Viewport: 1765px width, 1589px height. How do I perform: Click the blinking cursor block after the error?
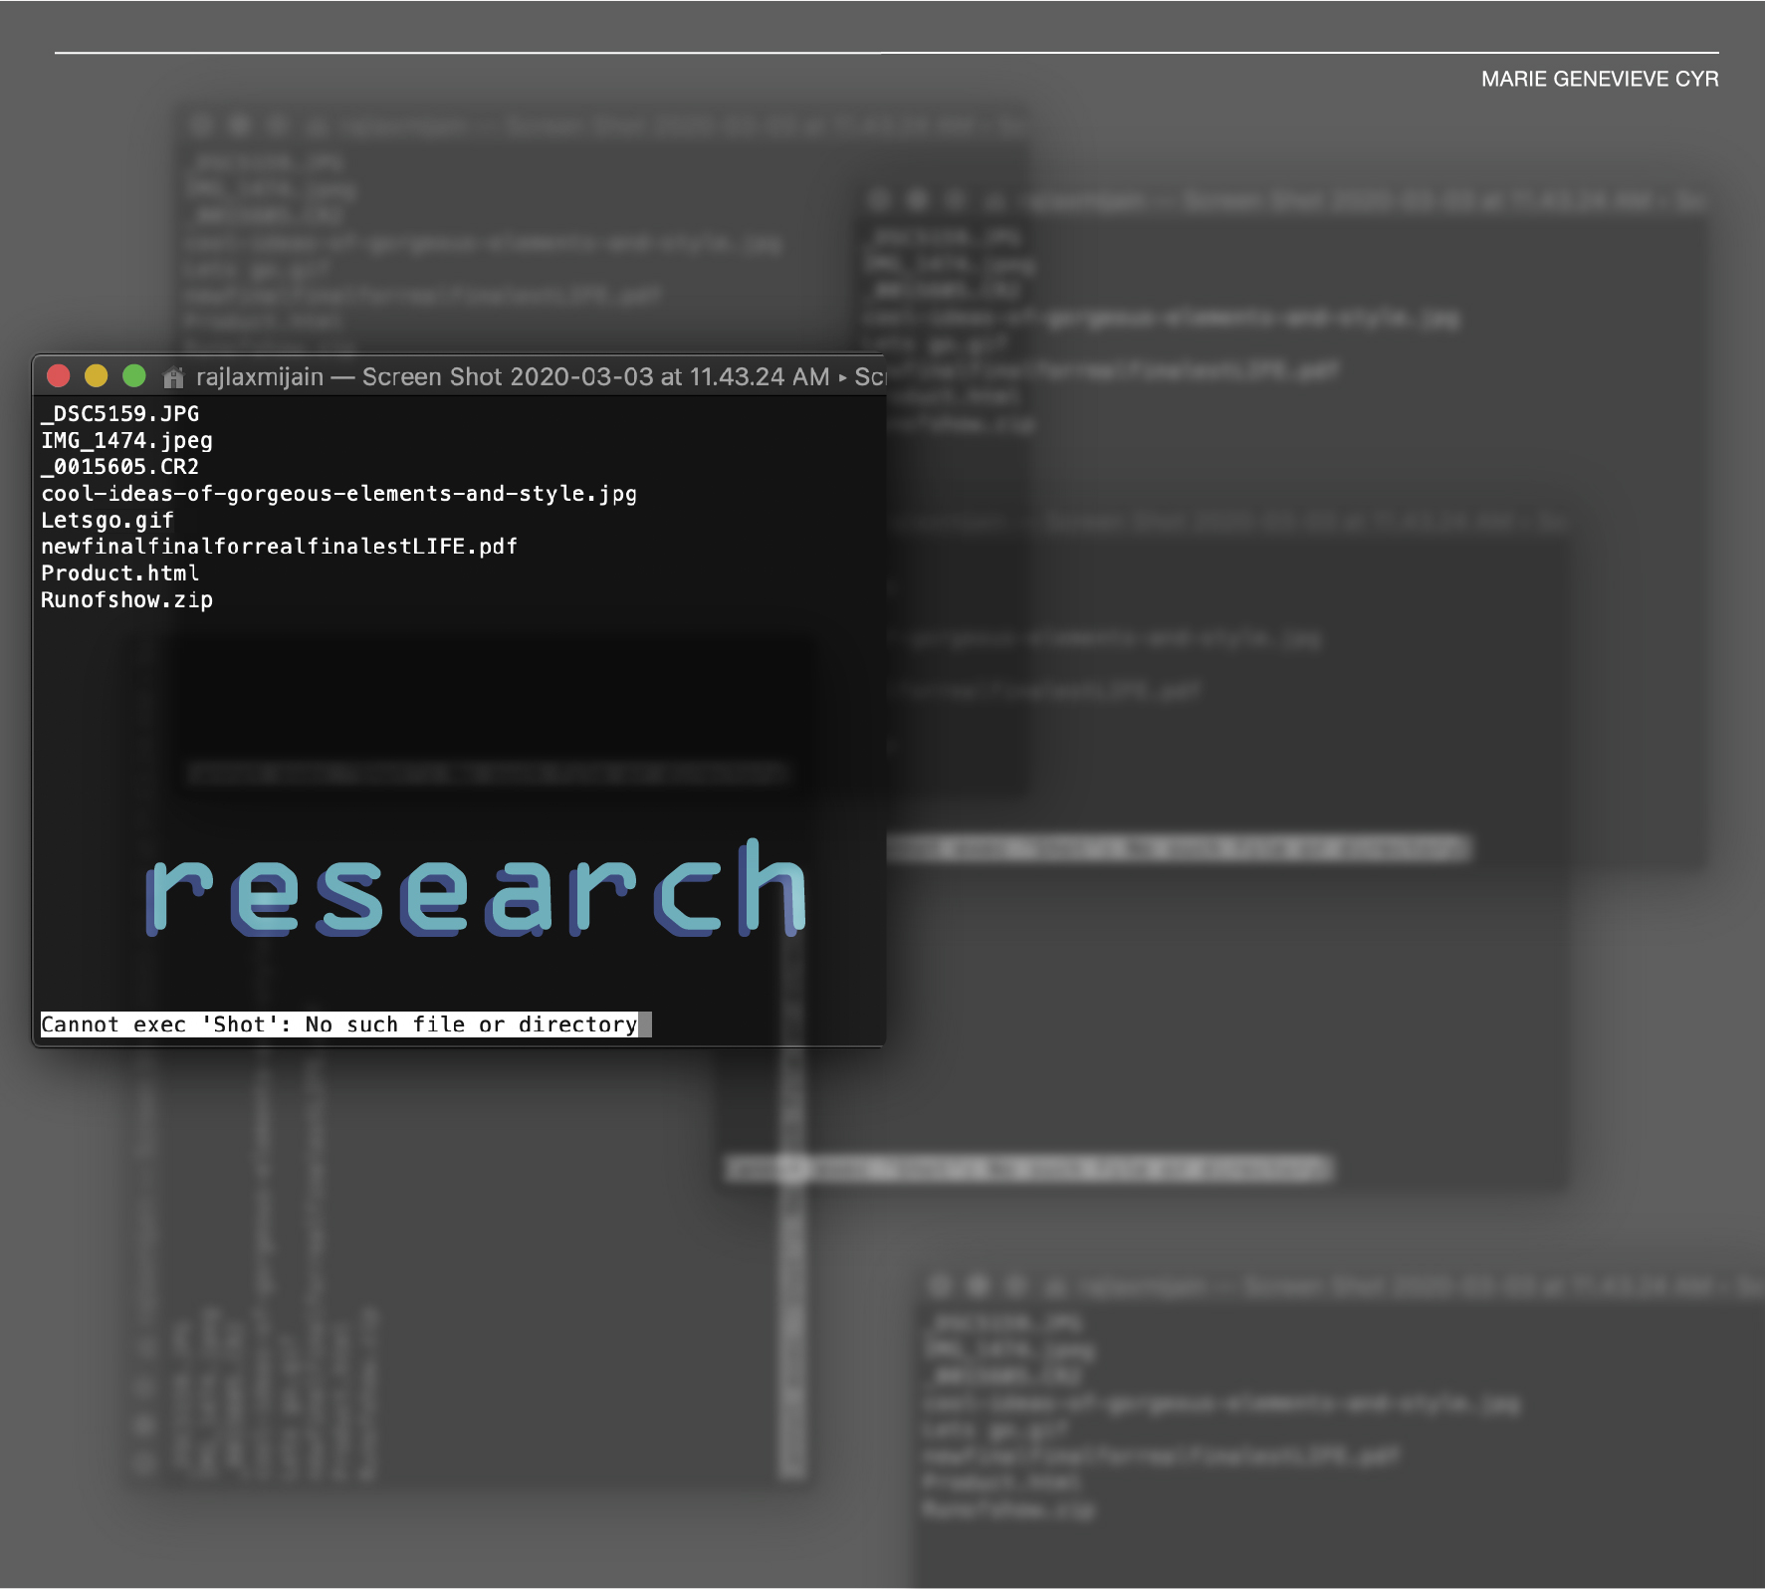(647, 1024)
